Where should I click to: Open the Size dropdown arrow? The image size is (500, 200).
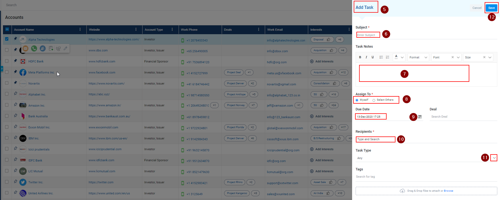point(490,57)
